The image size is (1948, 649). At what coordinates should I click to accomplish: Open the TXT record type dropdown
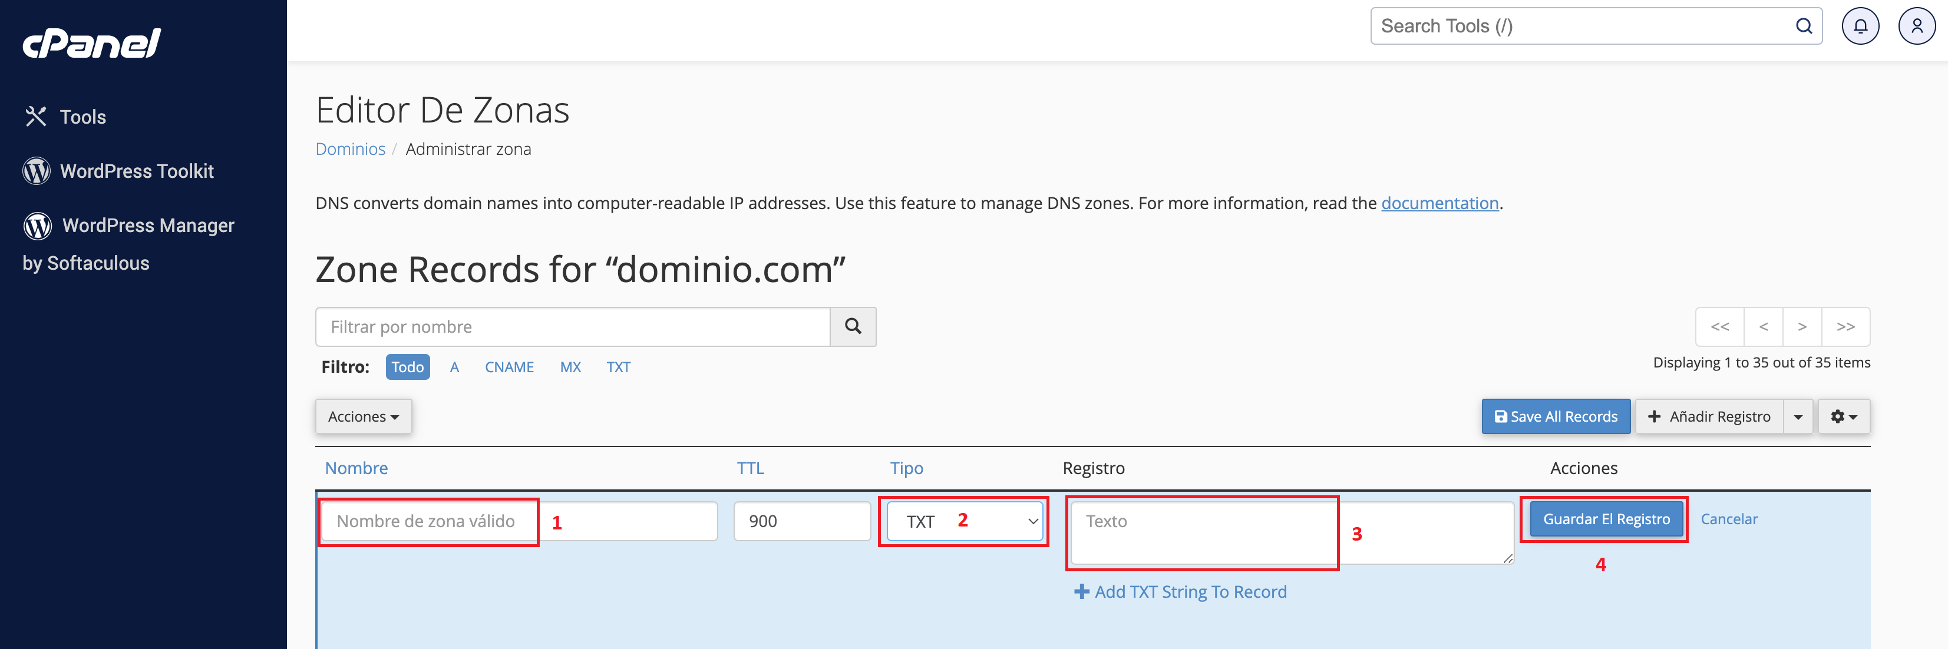pyautogui.click(x=965, y=521)
